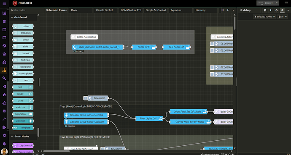Trigger the 06:00 inject node button
The image size is (291, 155).
coord(212,44)
